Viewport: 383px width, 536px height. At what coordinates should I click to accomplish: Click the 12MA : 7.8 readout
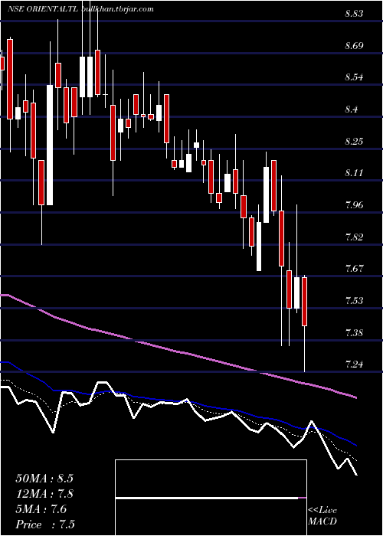pos(44,494)
